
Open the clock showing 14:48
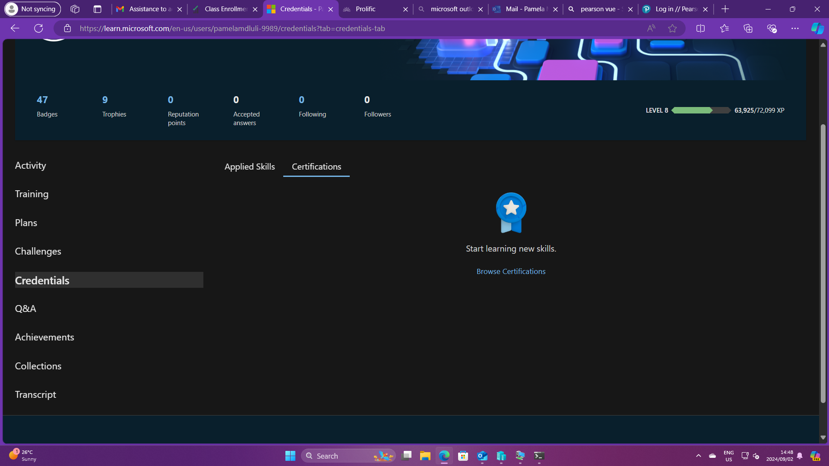(x=779, y=456)
